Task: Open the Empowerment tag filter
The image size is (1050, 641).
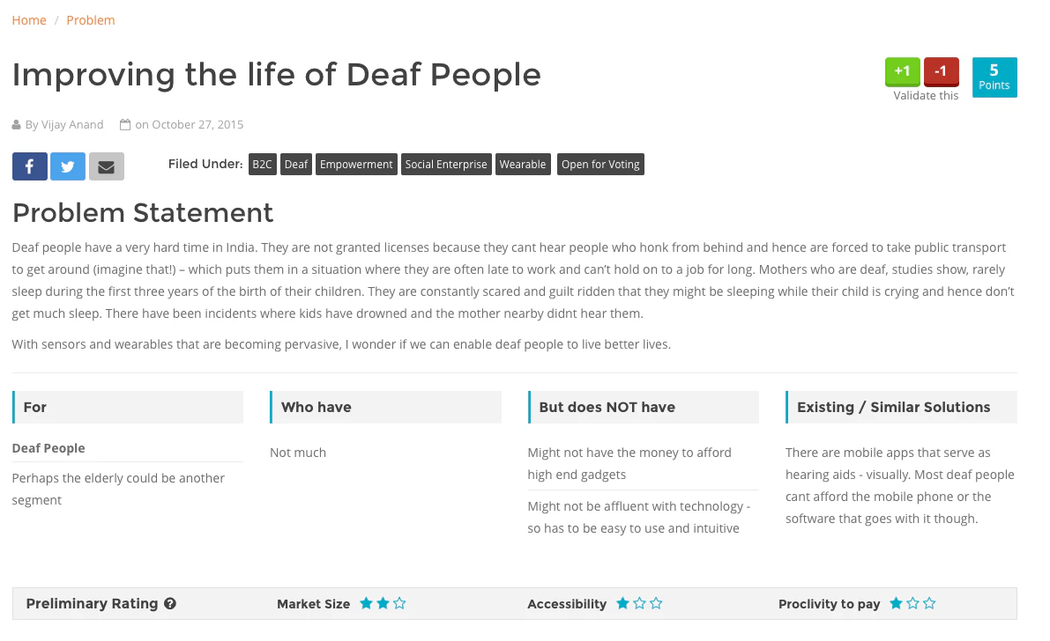Action: (x=356, y=164)
